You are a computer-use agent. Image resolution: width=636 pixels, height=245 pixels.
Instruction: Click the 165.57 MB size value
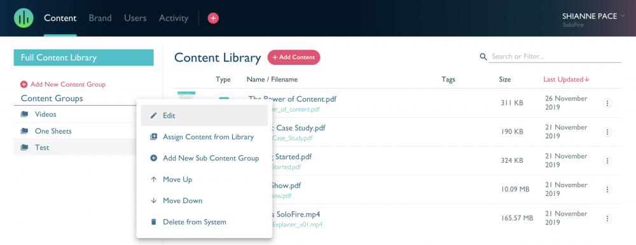coord(516,218)
